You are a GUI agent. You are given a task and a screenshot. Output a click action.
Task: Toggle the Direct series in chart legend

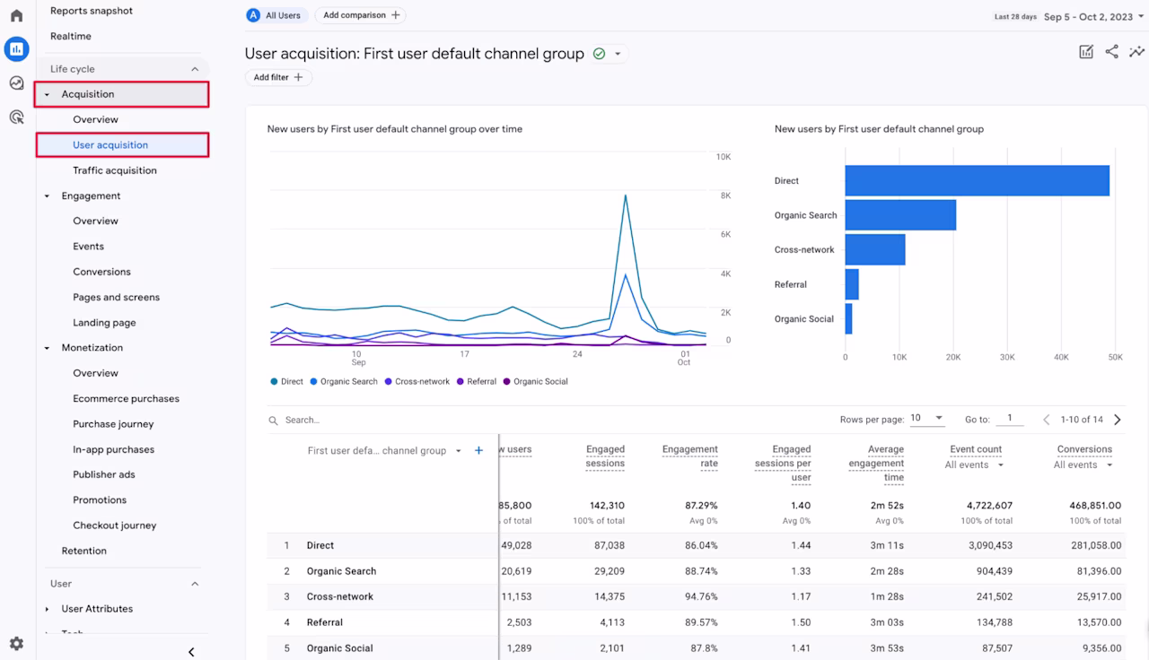point(287,381)
